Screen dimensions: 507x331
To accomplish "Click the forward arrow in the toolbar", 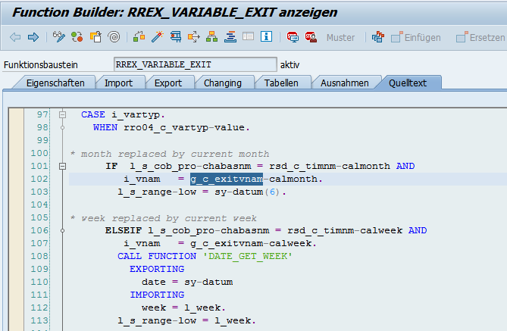I will tap(33, 37).
